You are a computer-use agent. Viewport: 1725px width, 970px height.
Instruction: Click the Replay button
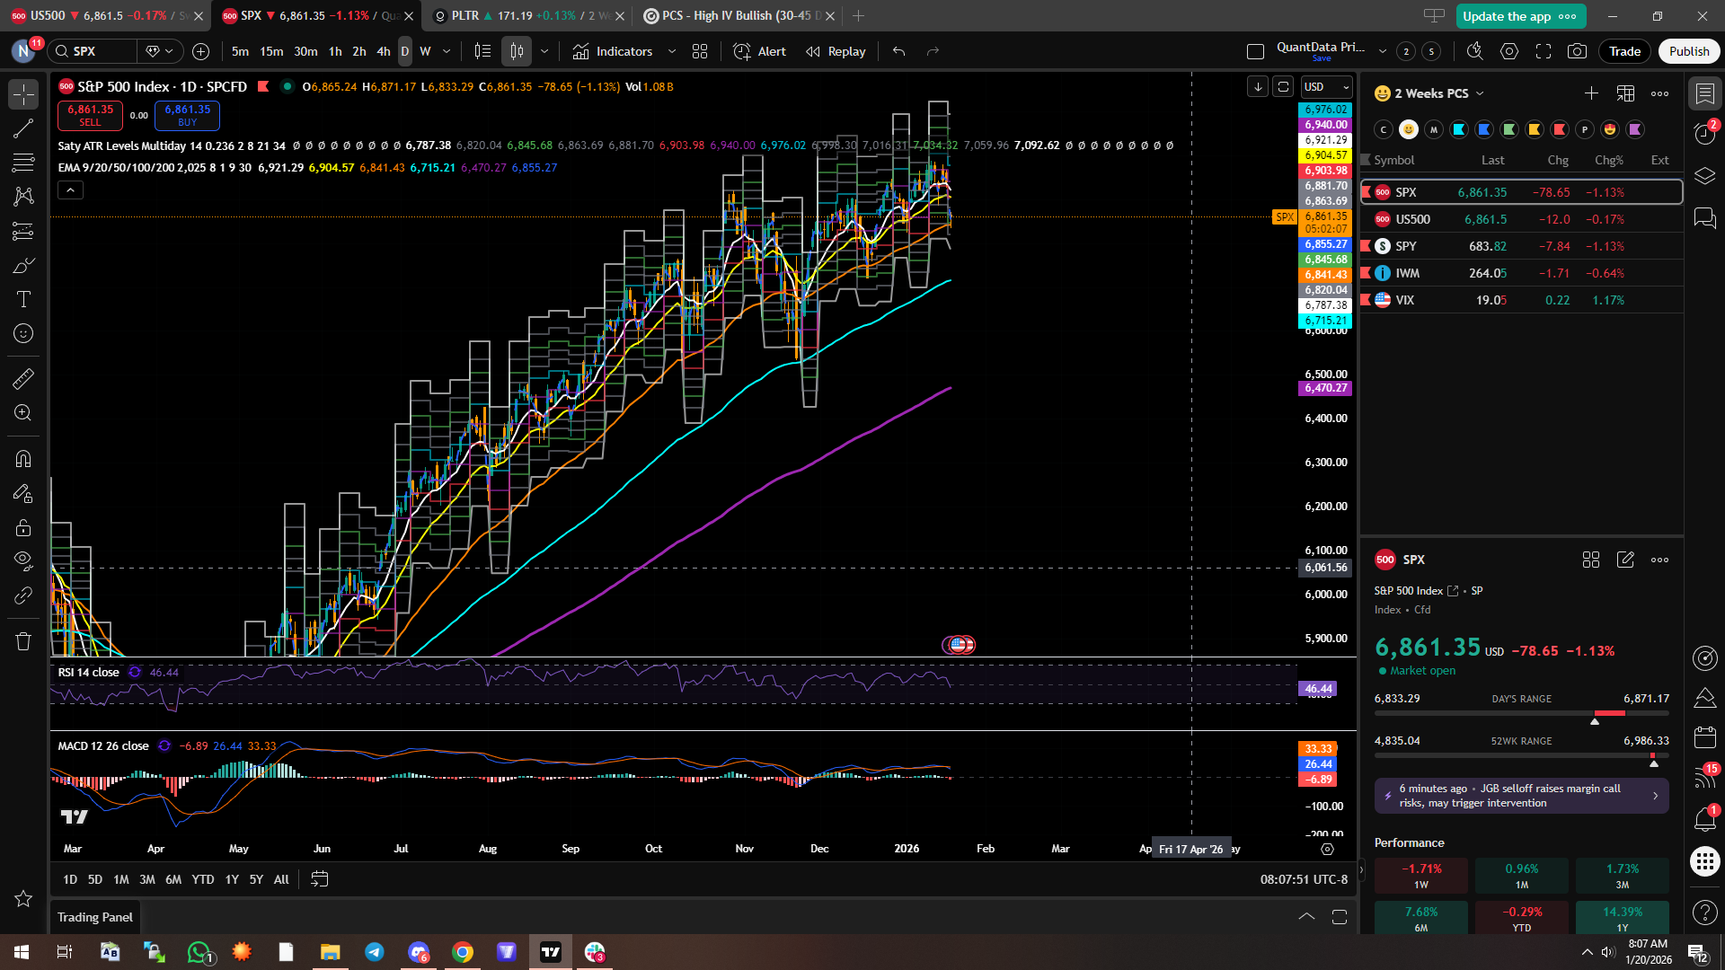[836, 51]
